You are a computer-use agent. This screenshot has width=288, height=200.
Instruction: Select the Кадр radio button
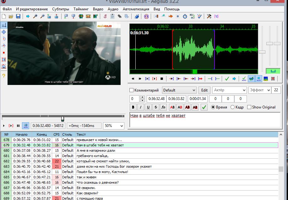[233, 107]
